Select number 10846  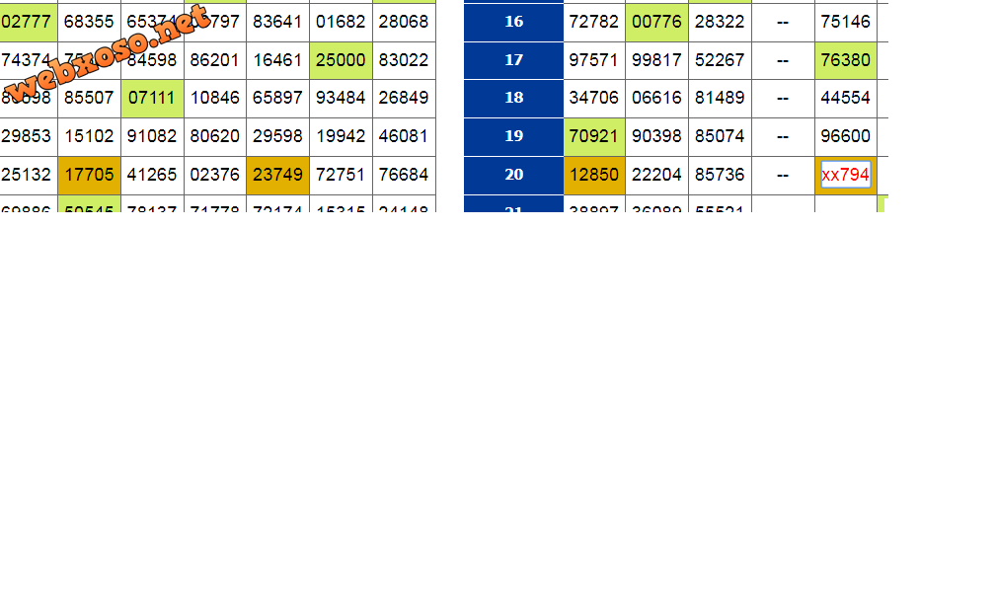click(215, 99)
